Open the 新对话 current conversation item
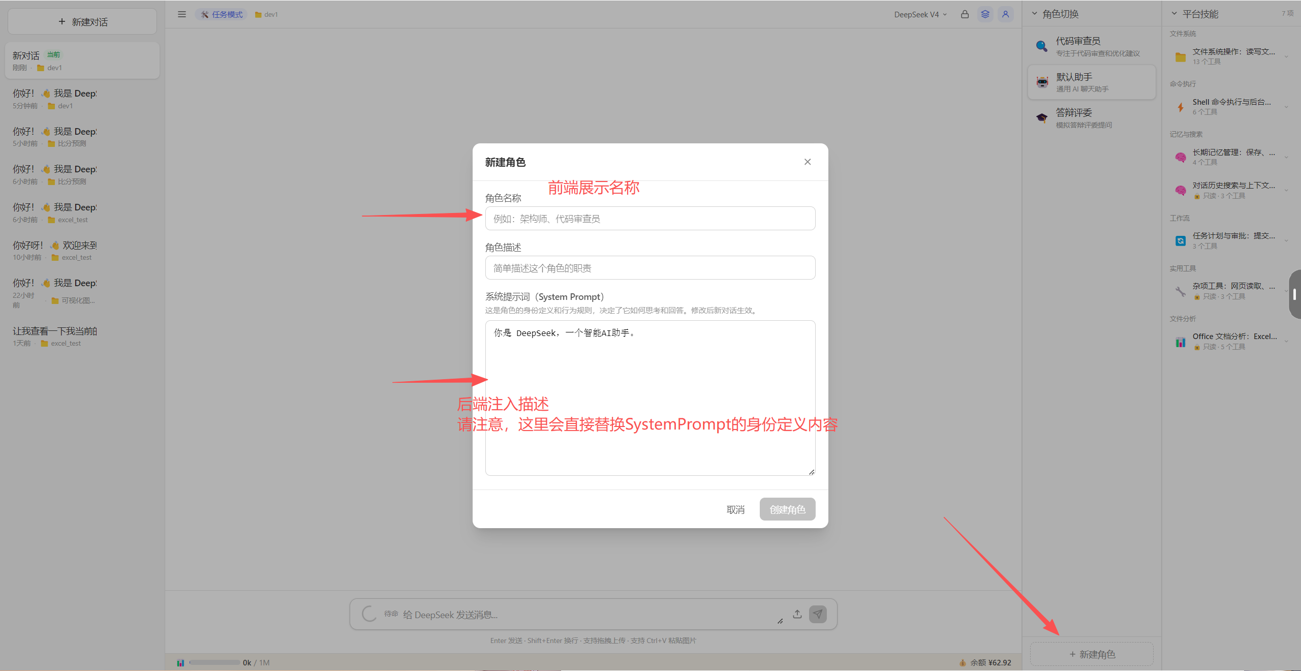The height and width of the screenshot is (671, 1301). click(82, 60)
